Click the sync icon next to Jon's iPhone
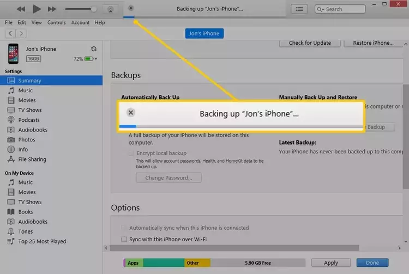Viewport: 409px width, 274px height. tap(94, 49)
